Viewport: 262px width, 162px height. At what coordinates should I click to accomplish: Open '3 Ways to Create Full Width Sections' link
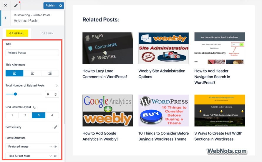click(x=218, y=136)
